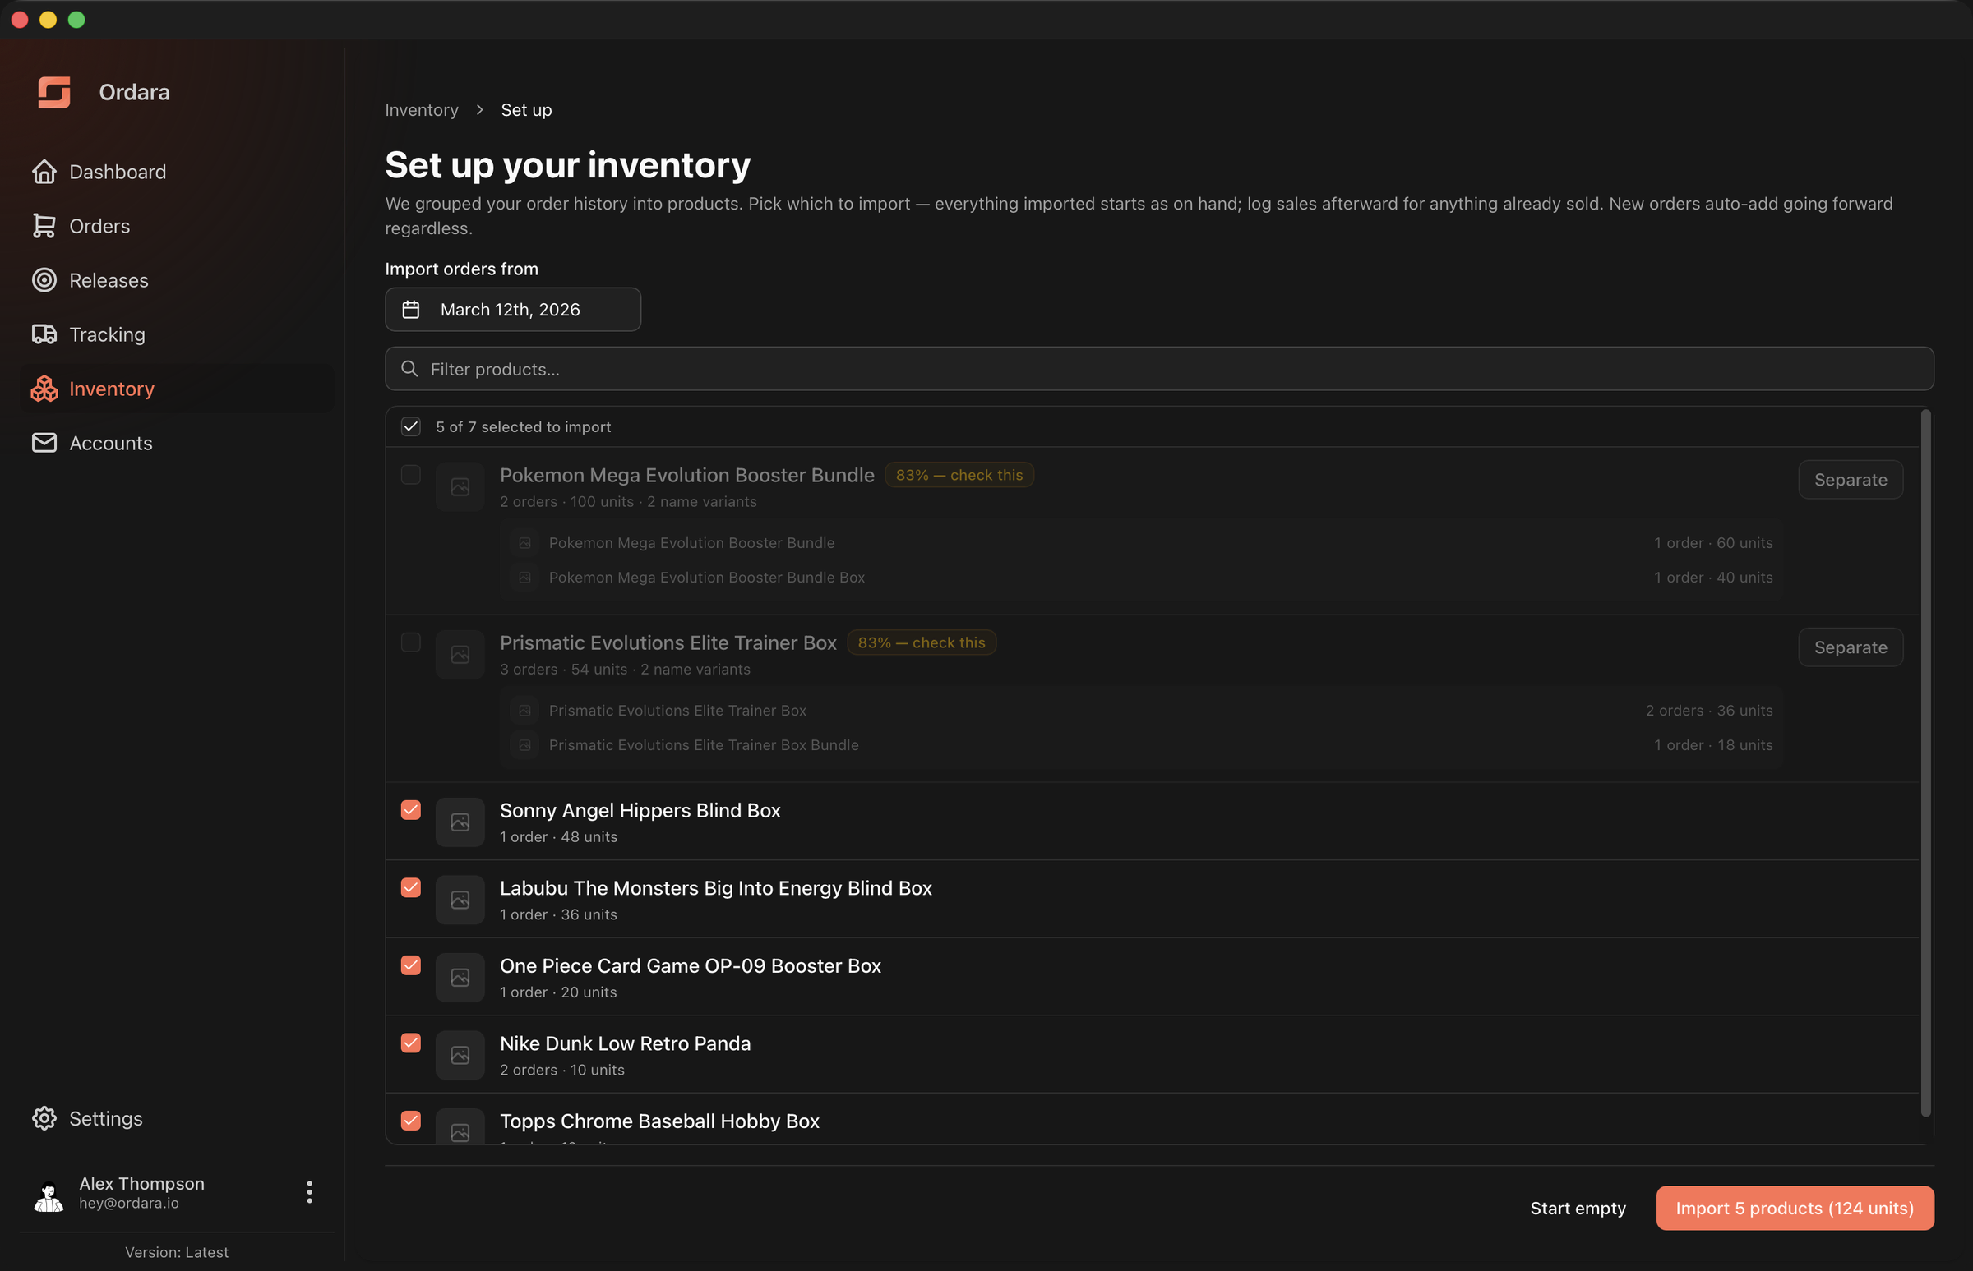Screen dimensions: 1973x1271
Task: Click One Piece Card Game image placeholder
Action: click(x=460, y=977)
